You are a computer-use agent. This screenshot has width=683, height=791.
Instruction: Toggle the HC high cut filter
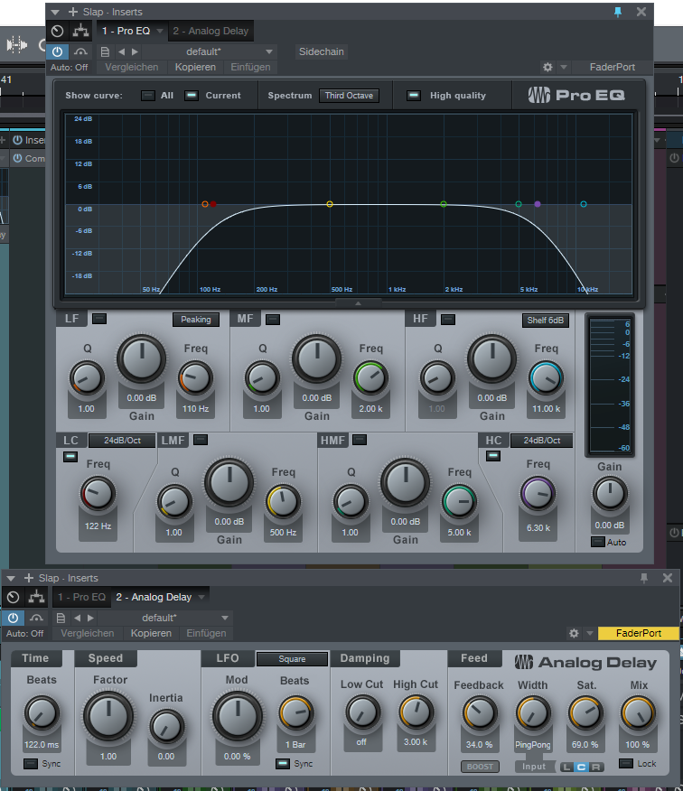pyautogui.click(x=493, y=456)
